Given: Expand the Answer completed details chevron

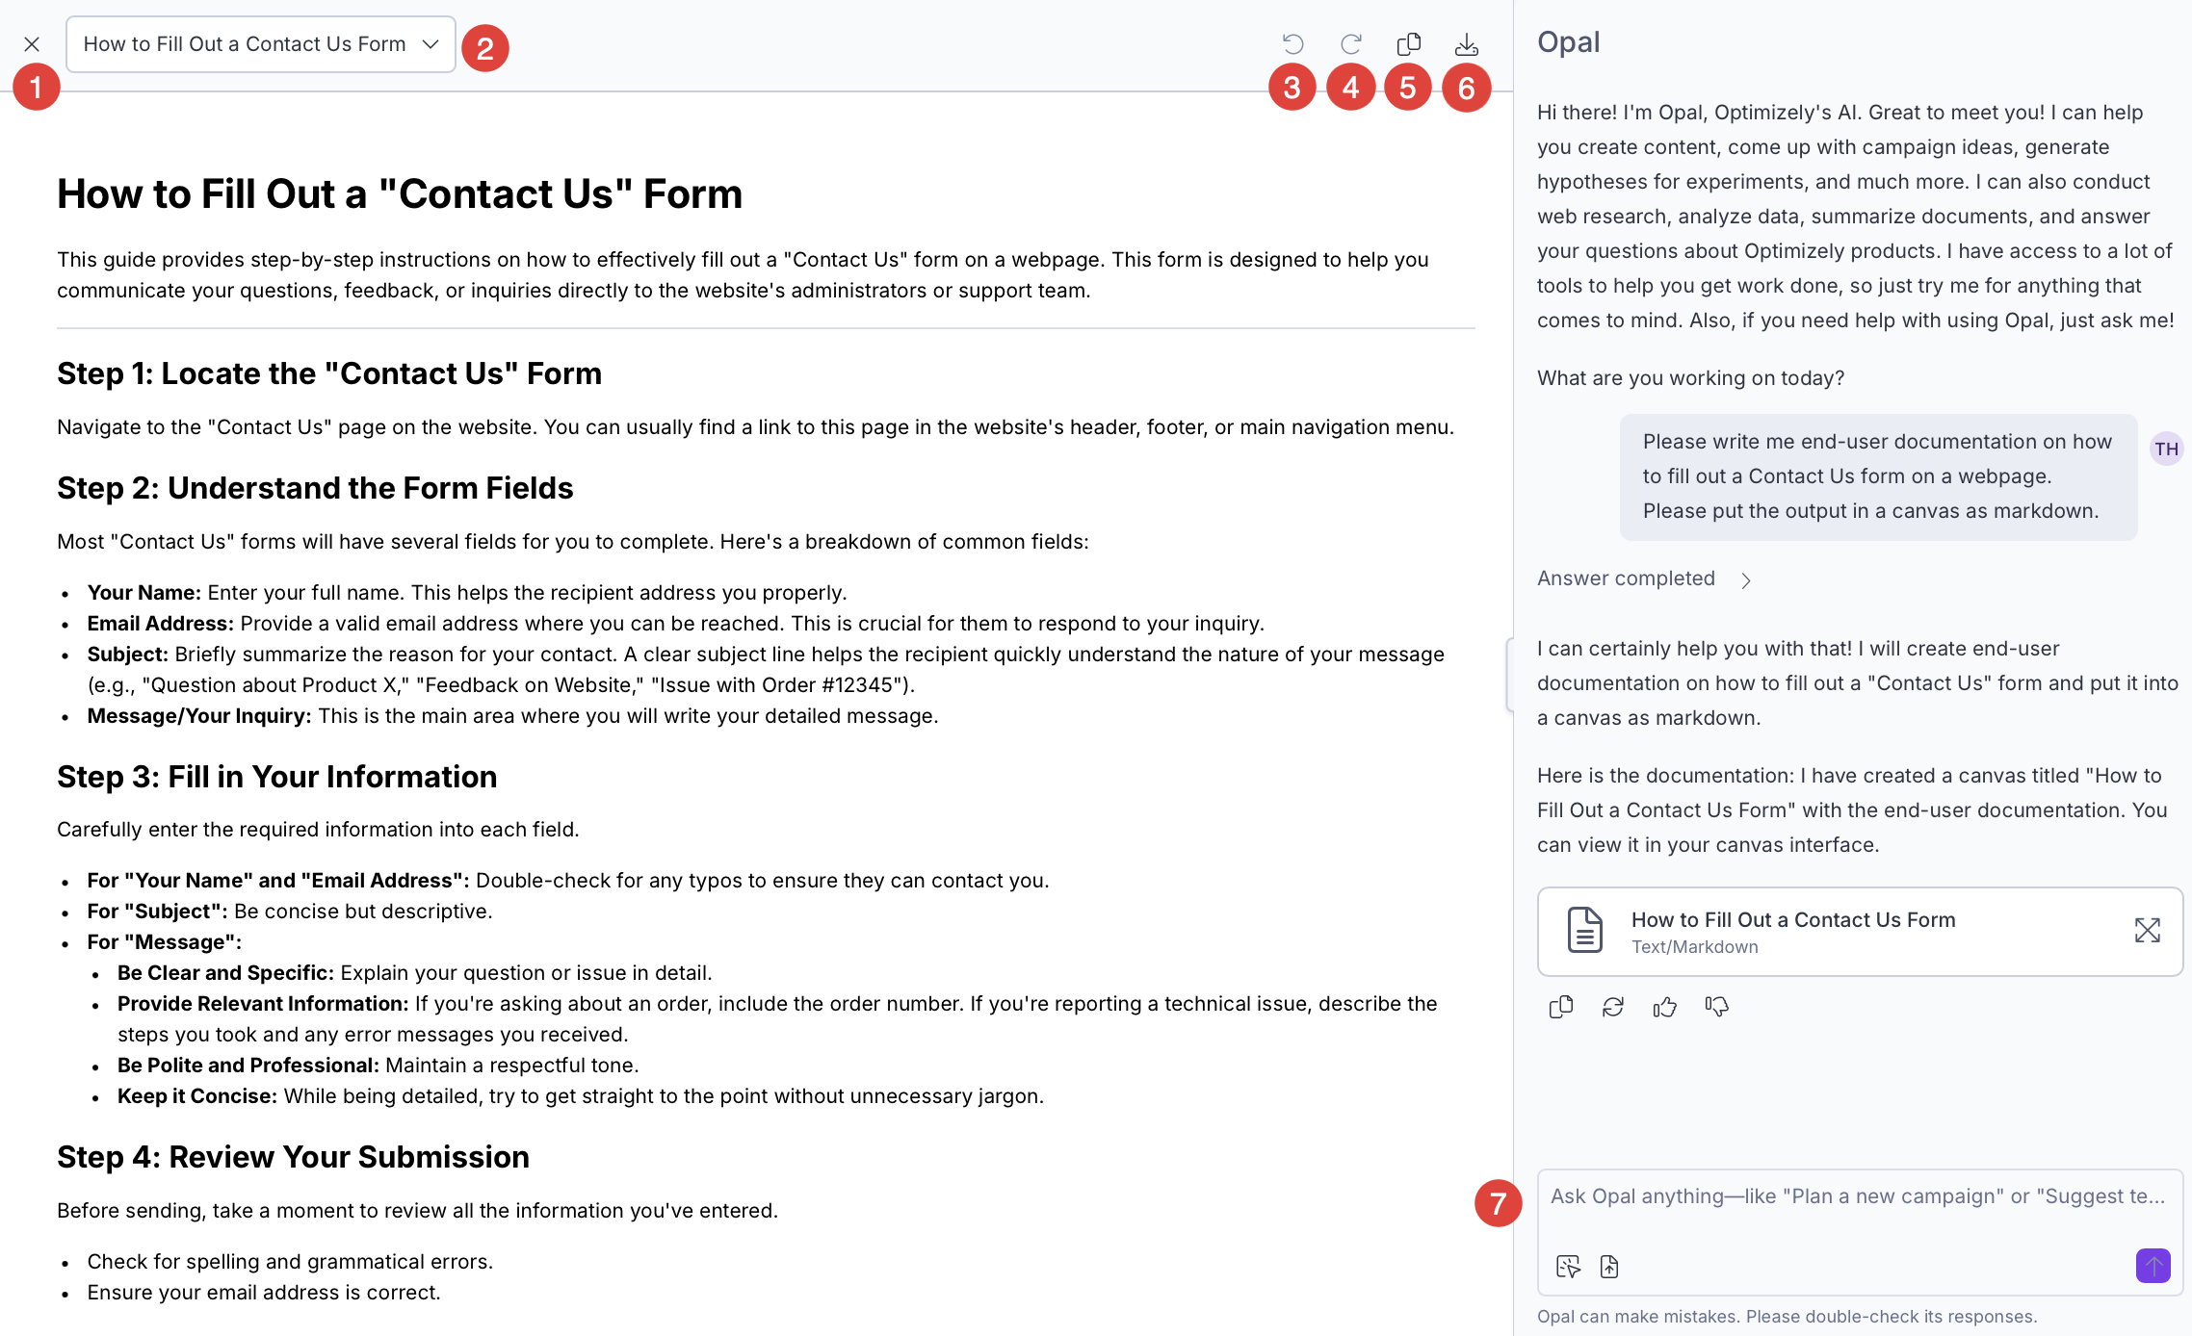Looking at the screenshot, I should 1746,579.
